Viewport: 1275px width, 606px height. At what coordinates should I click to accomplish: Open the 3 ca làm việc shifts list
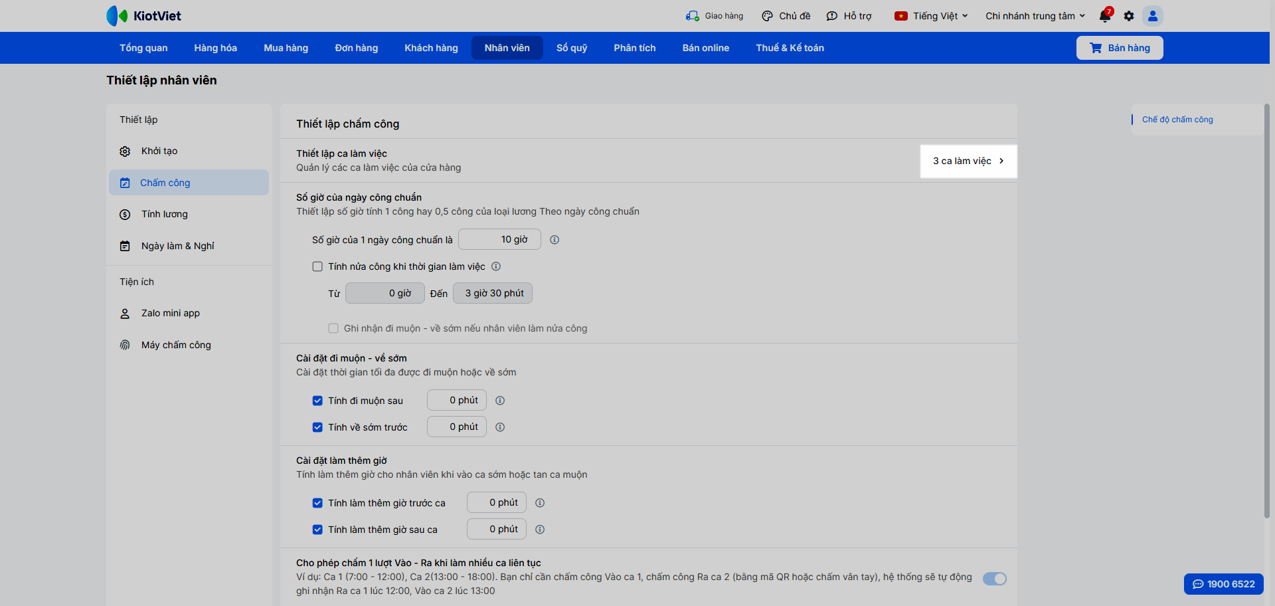[968, 161]
